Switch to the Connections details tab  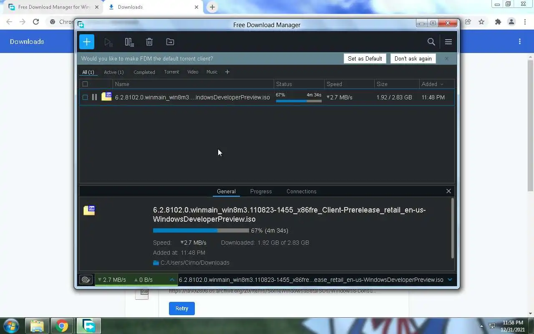pos(301,191)
